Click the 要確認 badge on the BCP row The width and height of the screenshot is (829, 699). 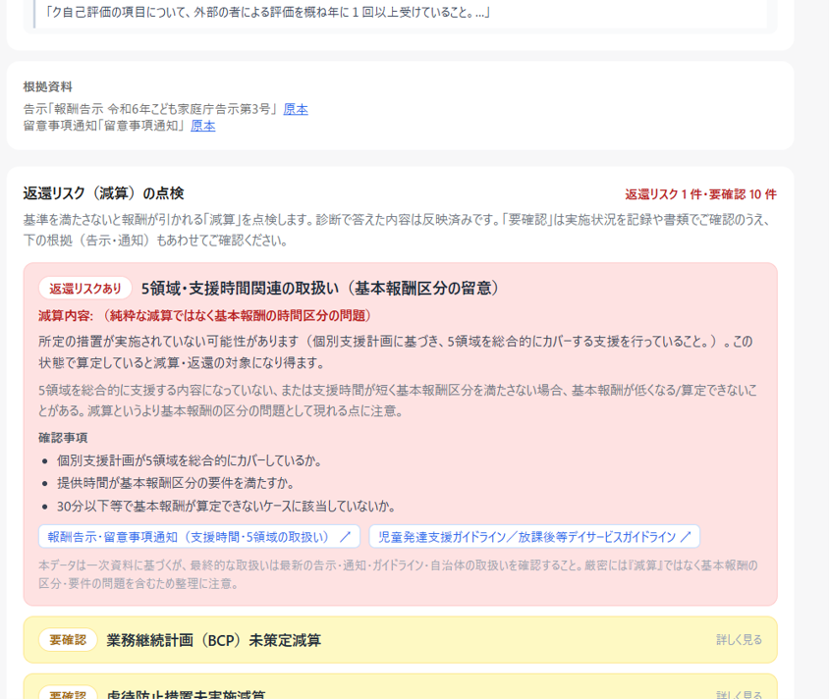[x=68, y=640]
